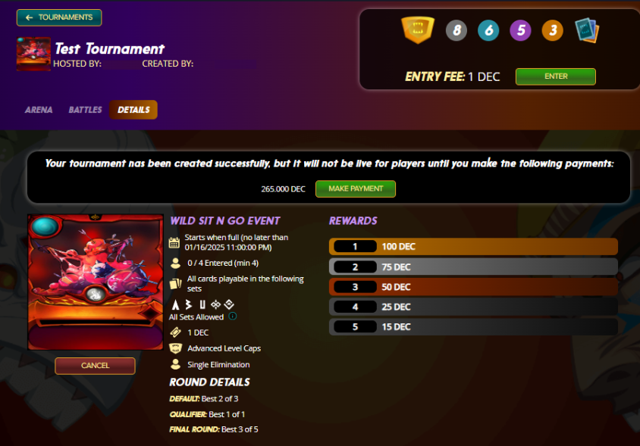The height and width of the screenshot is (446, 640).
Task: Click the calendar start time icon
Action: [x=174, y=242]
